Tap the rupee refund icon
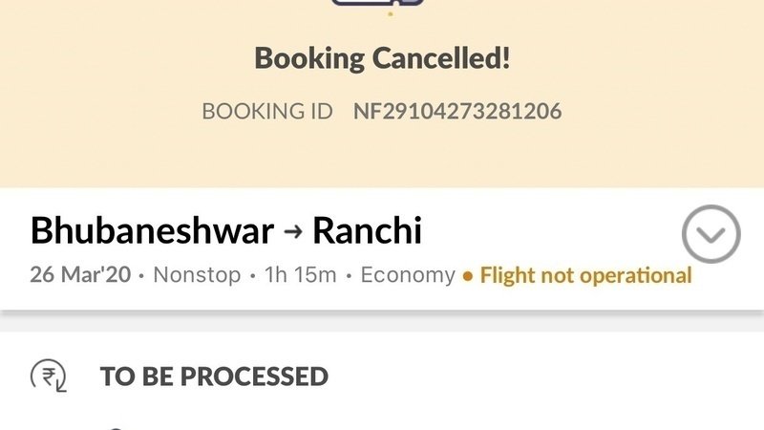The width and height of the screenshot is (764, 430). [x=48, y=376]
